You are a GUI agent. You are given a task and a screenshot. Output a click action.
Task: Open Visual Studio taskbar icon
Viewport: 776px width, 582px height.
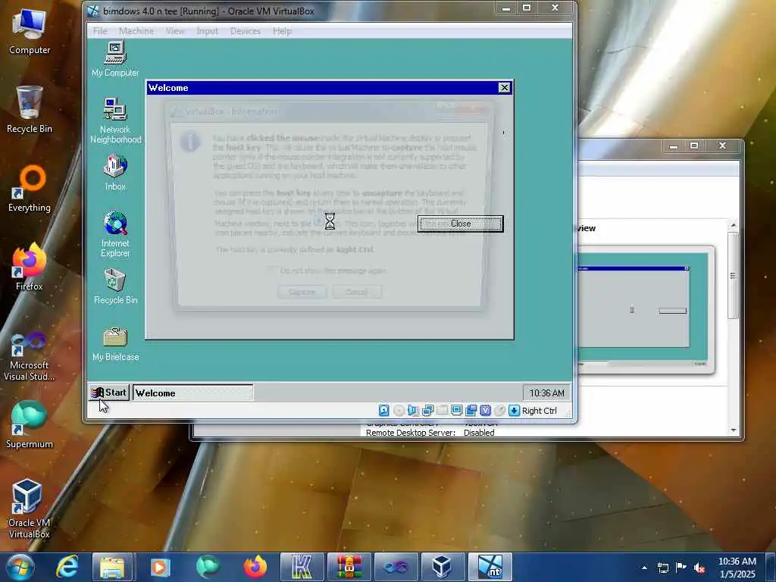tap(396, 567)
